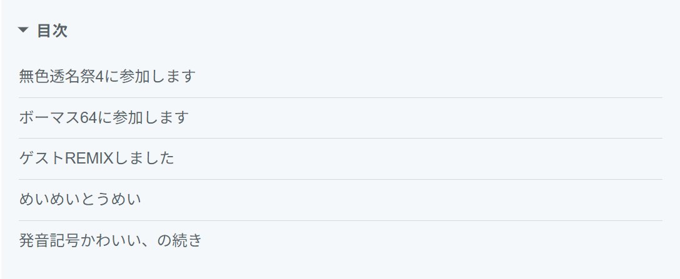This screenshot has height=279, width=680.
Task: Hide the contents list via the triangle
Action: (x=23, y=30)
